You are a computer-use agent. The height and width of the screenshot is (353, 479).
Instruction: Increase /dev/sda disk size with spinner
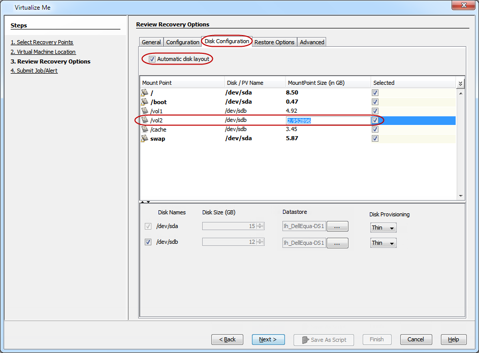(x=260, y=224)
